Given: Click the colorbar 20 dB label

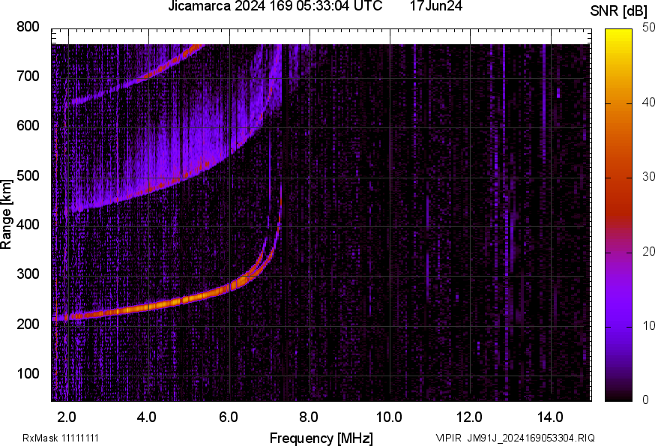Looking at the screenshot, I should 648,252.
